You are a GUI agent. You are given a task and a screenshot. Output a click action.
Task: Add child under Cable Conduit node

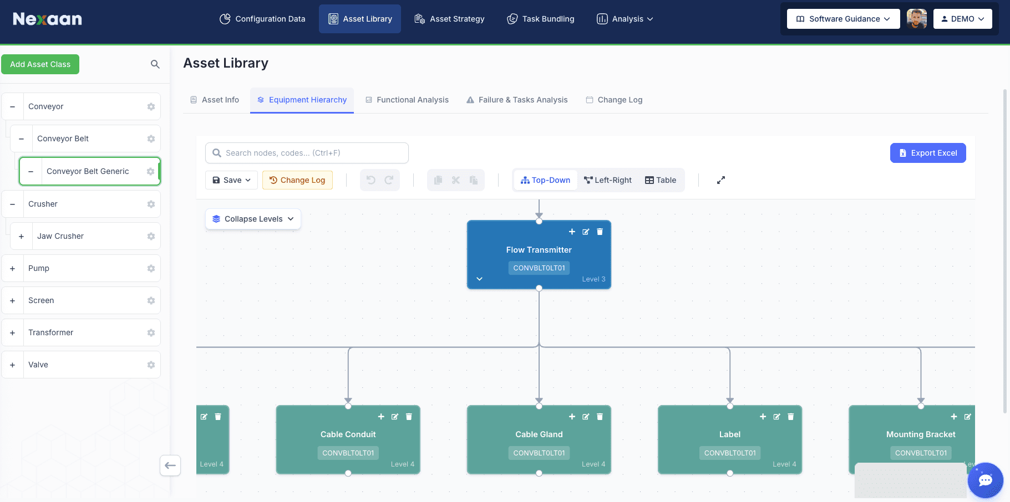tap(381, 417)
